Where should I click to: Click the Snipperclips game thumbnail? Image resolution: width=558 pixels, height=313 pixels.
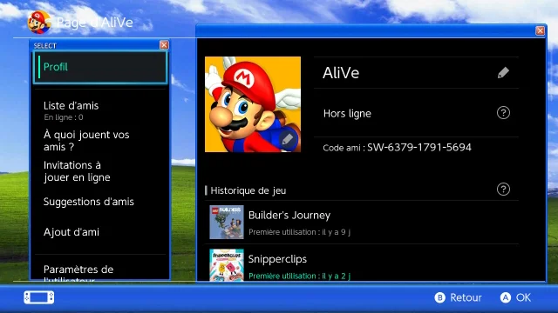(x=227, y=264)
